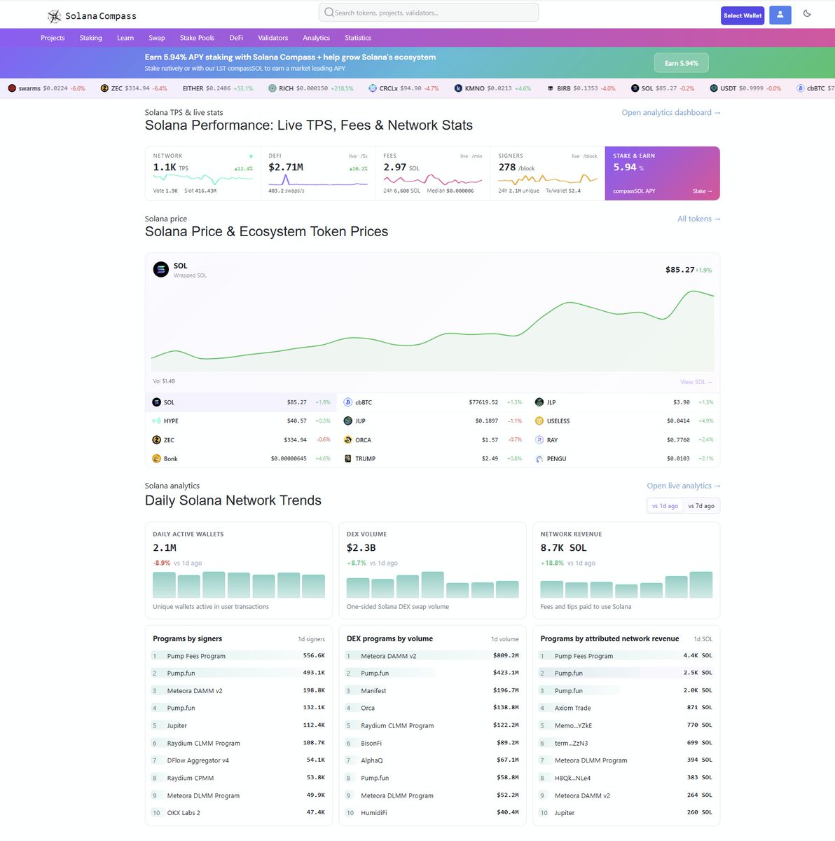
Task: Open live analytics link
Action: (x=684, y=486)
